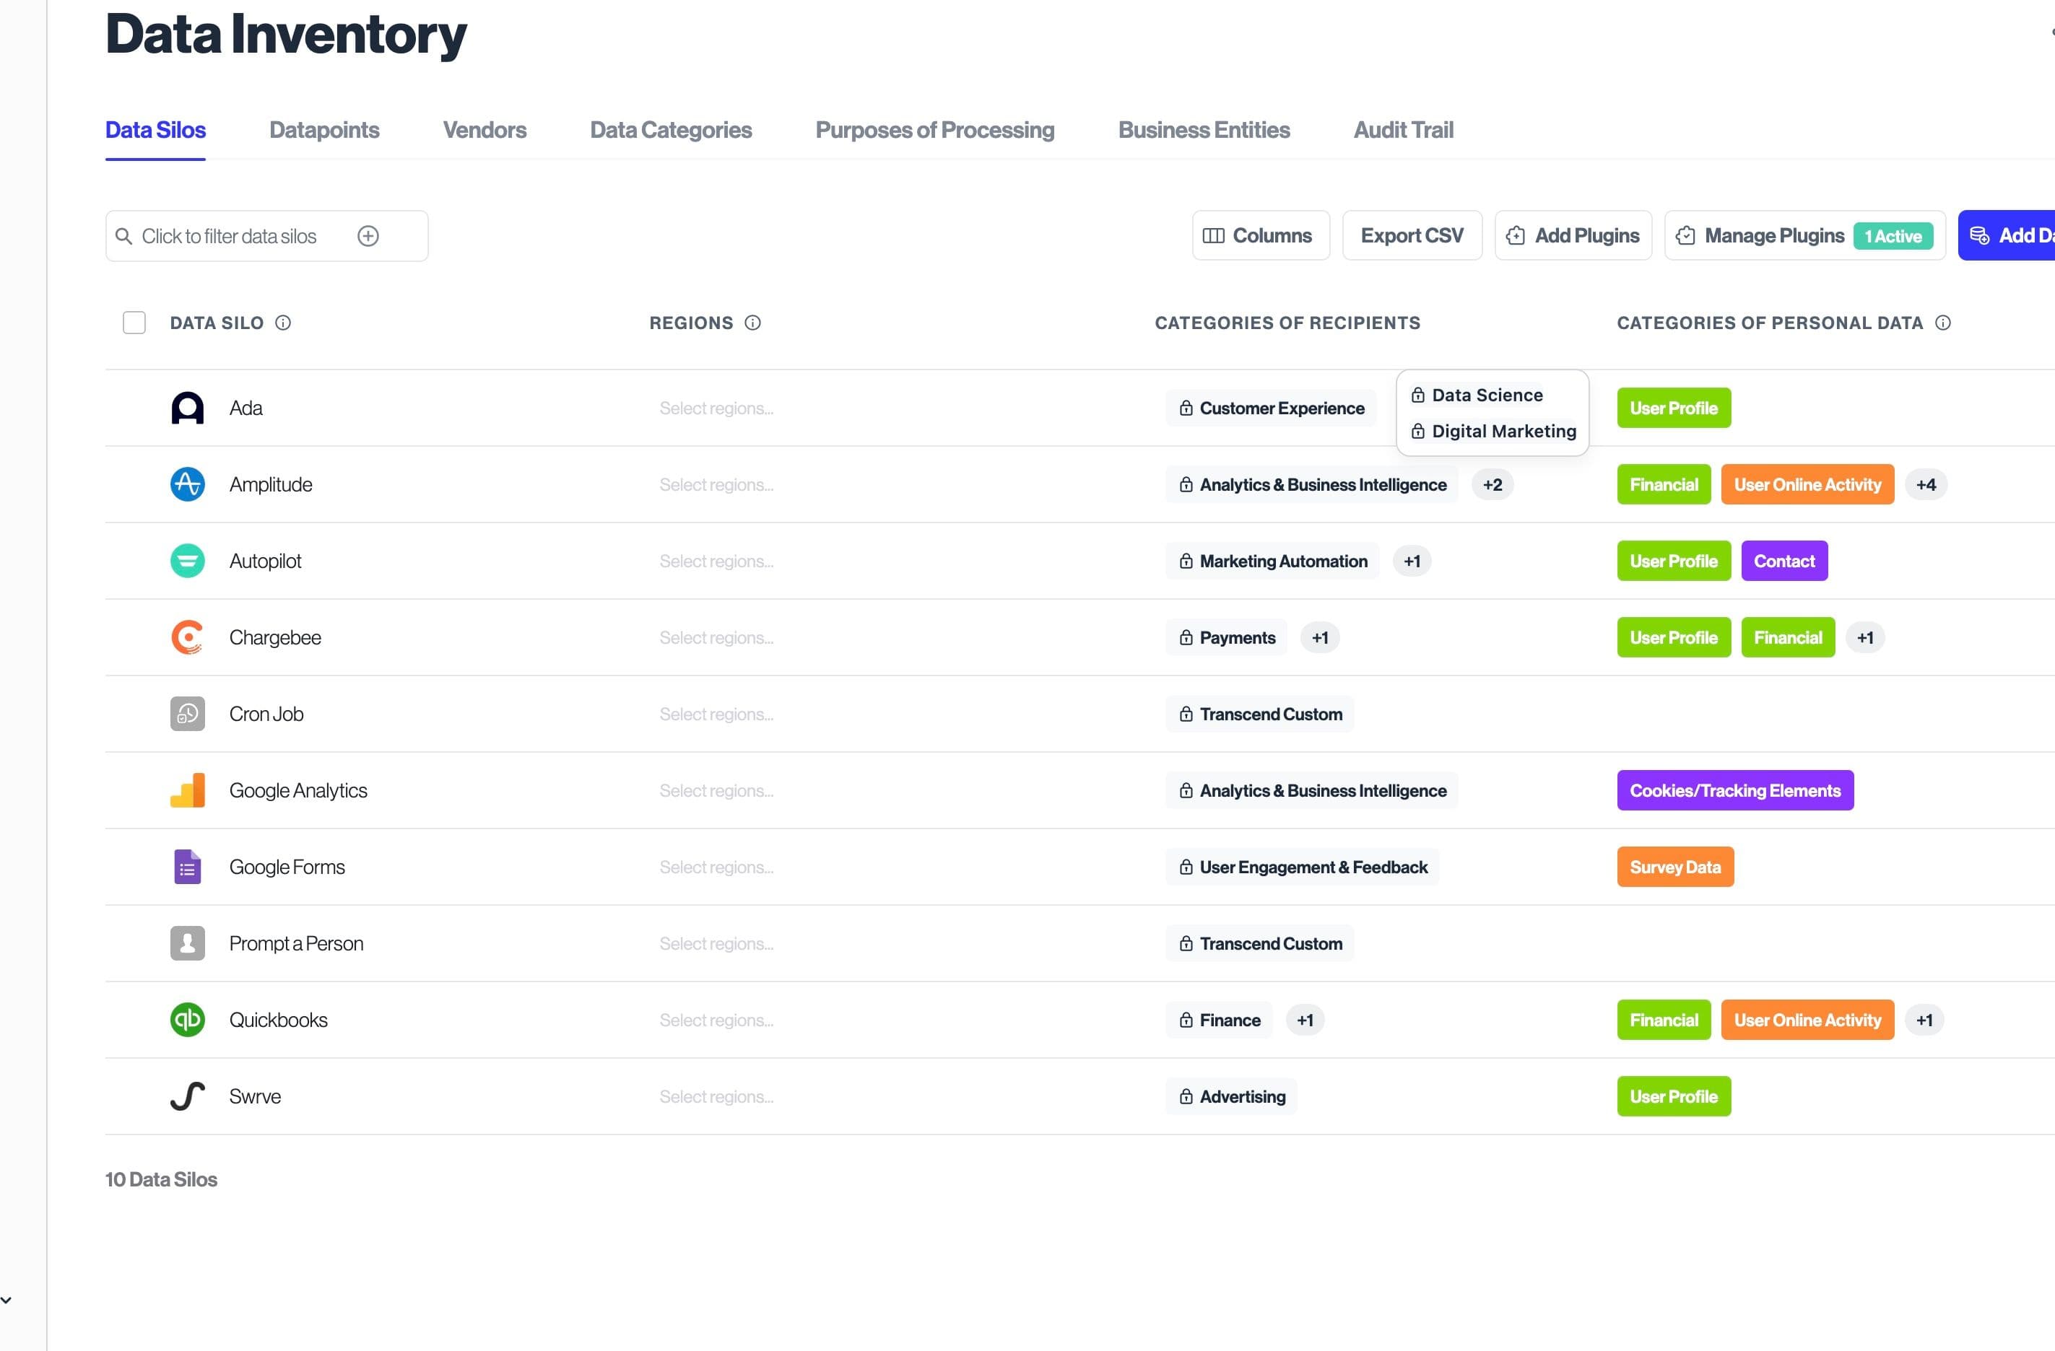The image size is (2055, 1351).
Task: Open the Columns selector button
Action: point(1260,236)
